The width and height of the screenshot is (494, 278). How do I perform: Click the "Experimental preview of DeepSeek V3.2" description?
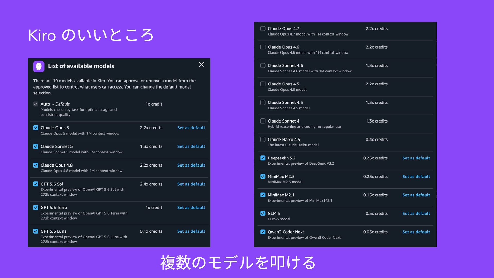(x=301, y=164)
